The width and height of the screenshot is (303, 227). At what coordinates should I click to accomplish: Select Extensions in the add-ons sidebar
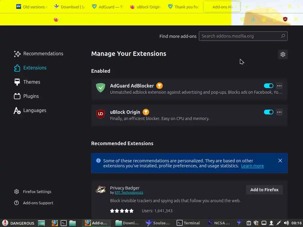[x=30, y=68]
